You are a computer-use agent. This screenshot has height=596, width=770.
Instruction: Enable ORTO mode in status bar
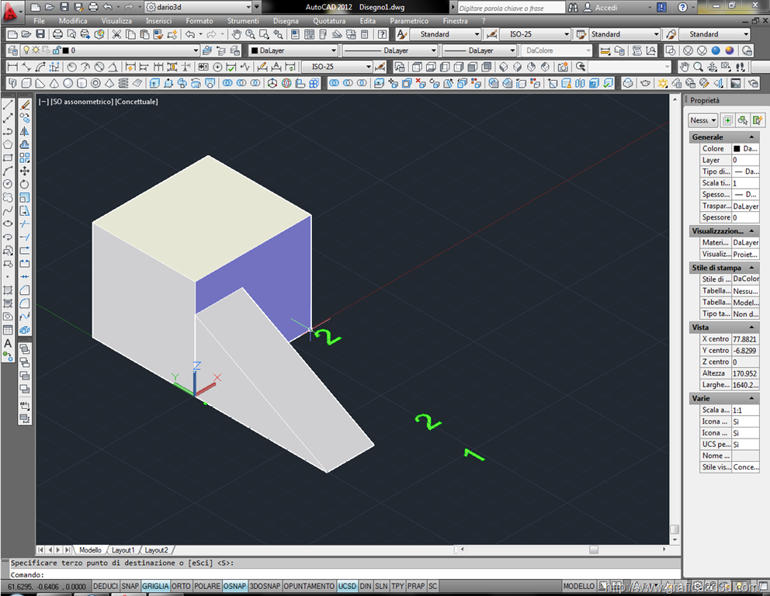[x=181, y=587]
